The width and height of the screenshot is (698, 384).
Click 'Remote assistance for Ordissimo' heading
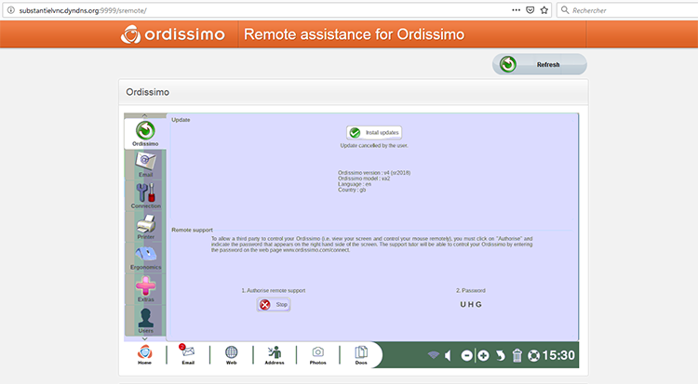tap(354, 34)
